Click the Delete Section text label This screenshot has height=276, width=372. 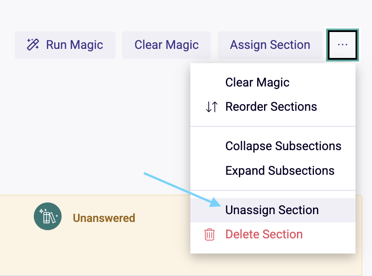264,234
